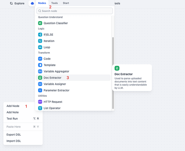Select Variable Aggregator node
The image size is (185, 151).
(73, 71)
